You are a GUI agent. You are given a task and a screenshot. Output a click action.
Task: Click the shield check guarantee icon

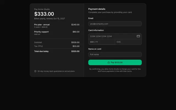35,71
